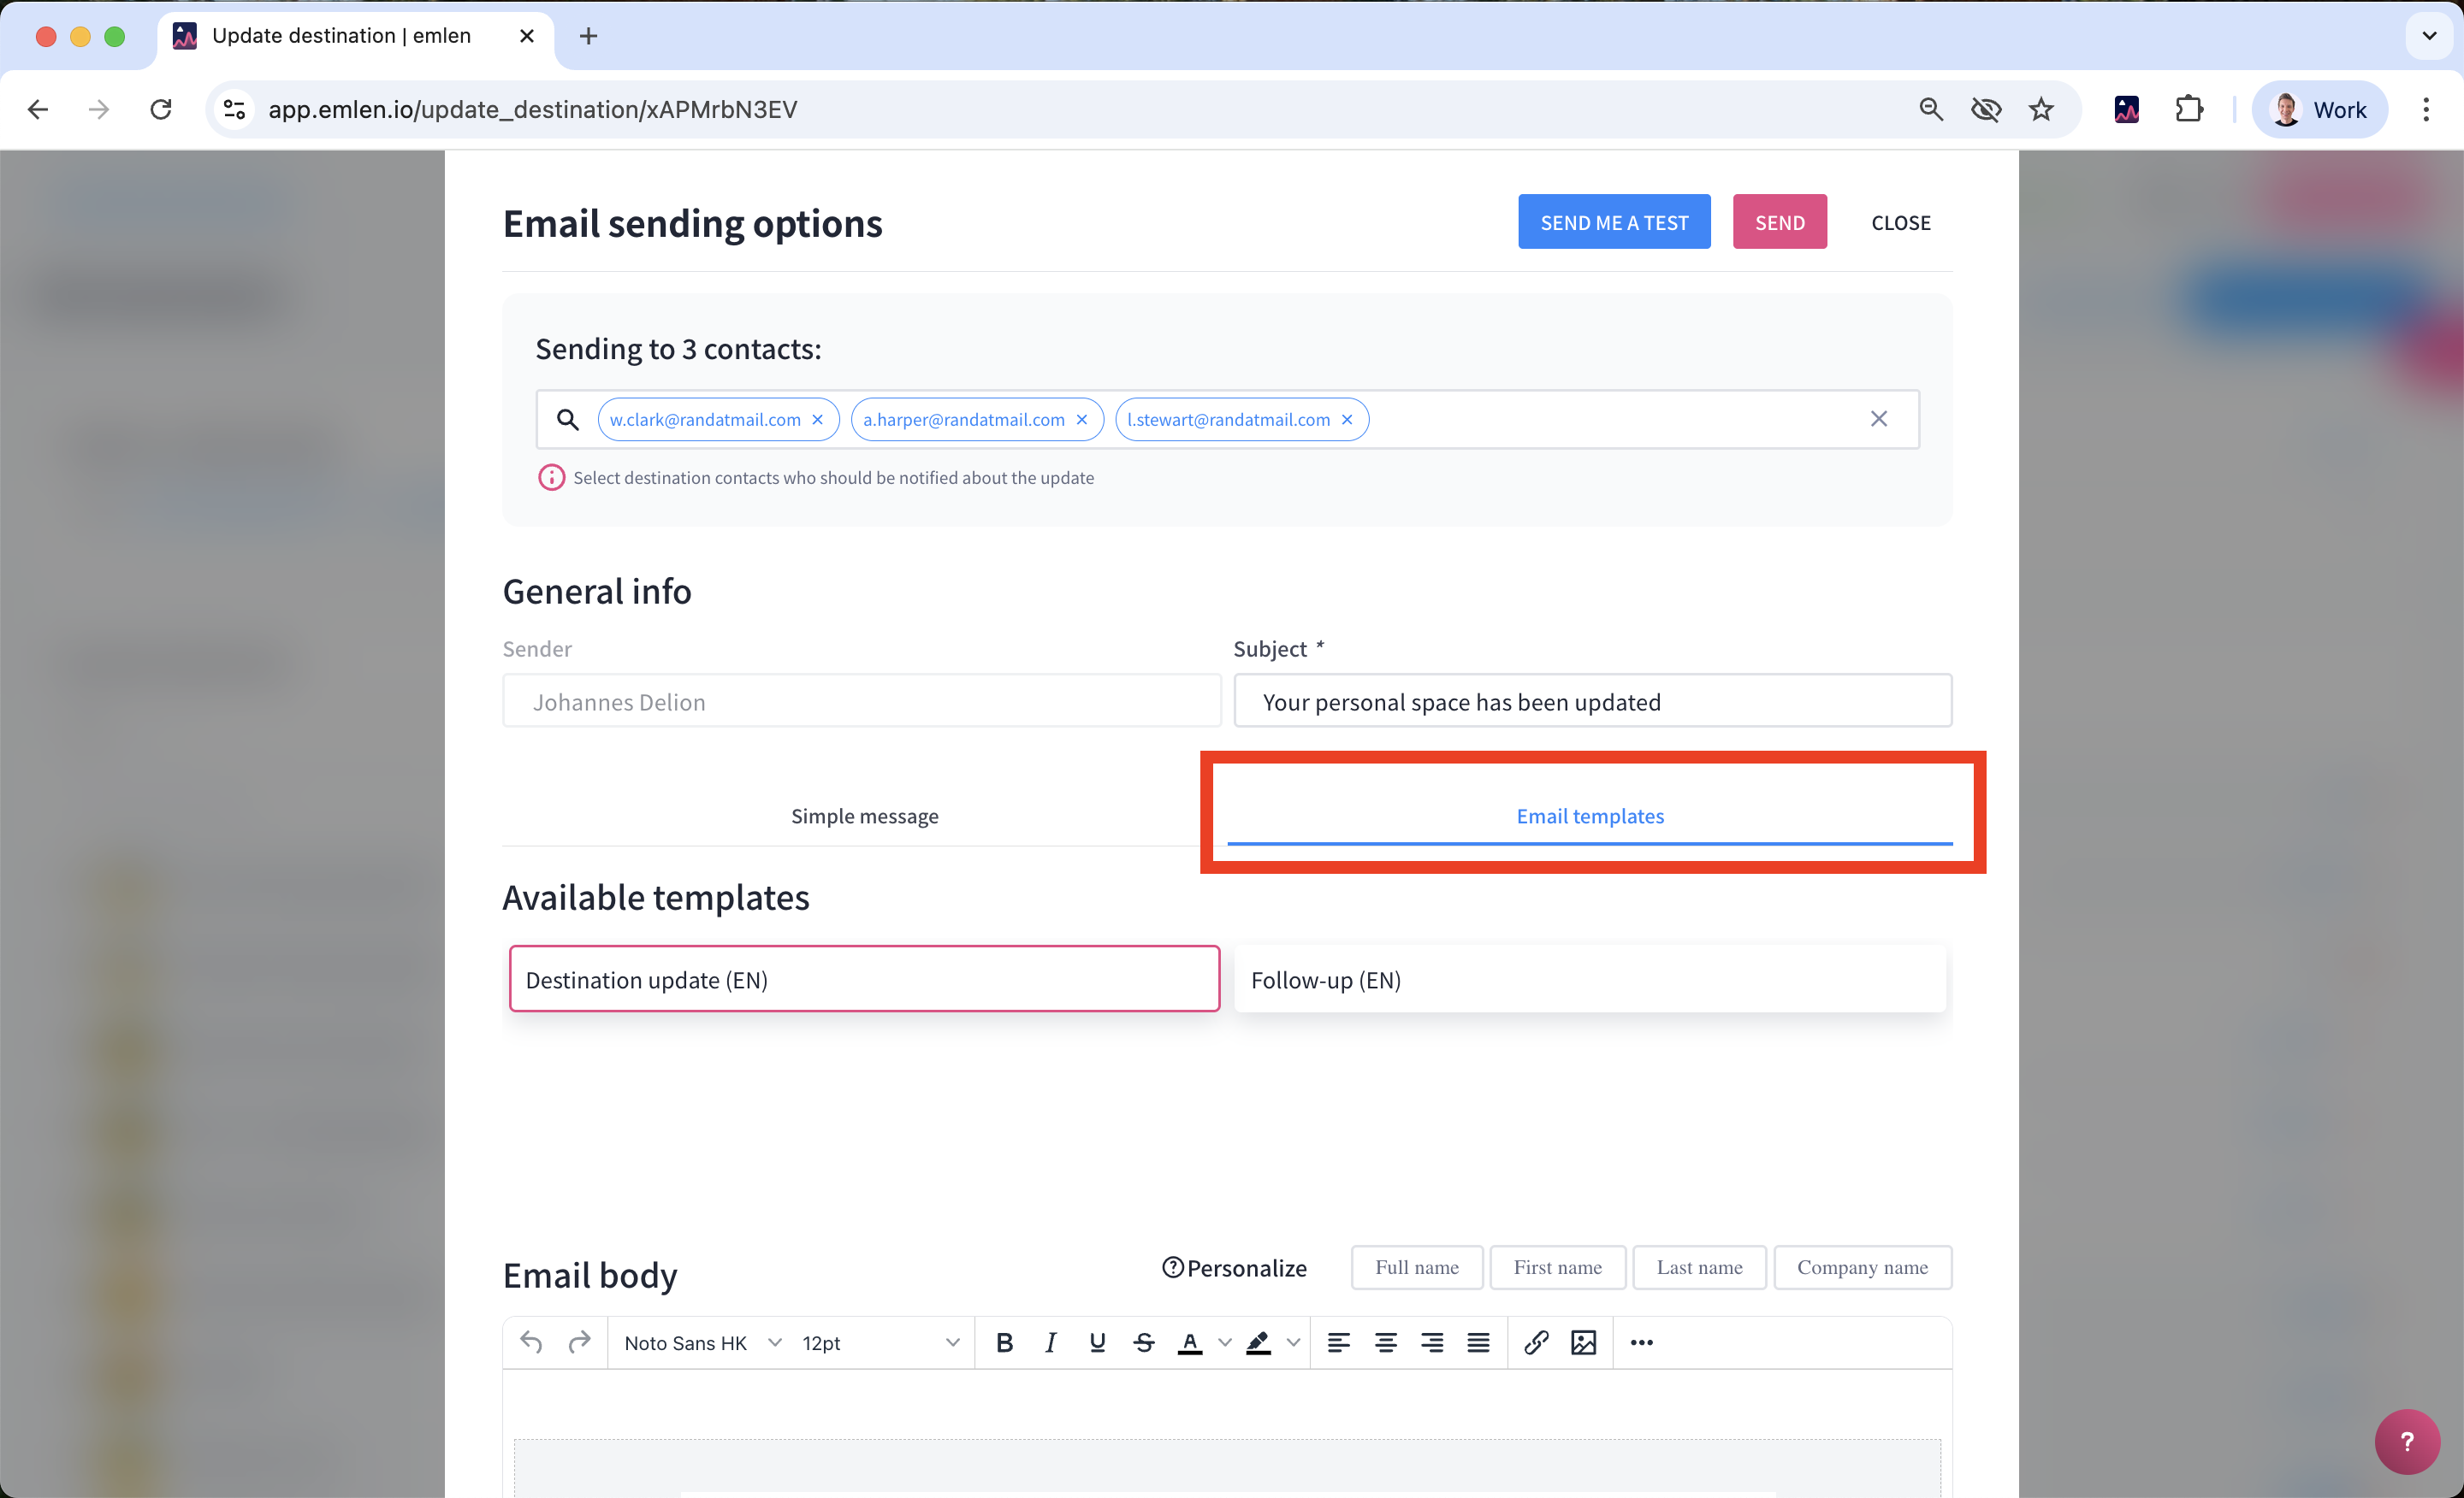
Task: Click the underline formatting icon
Action: [1097, 1342]
